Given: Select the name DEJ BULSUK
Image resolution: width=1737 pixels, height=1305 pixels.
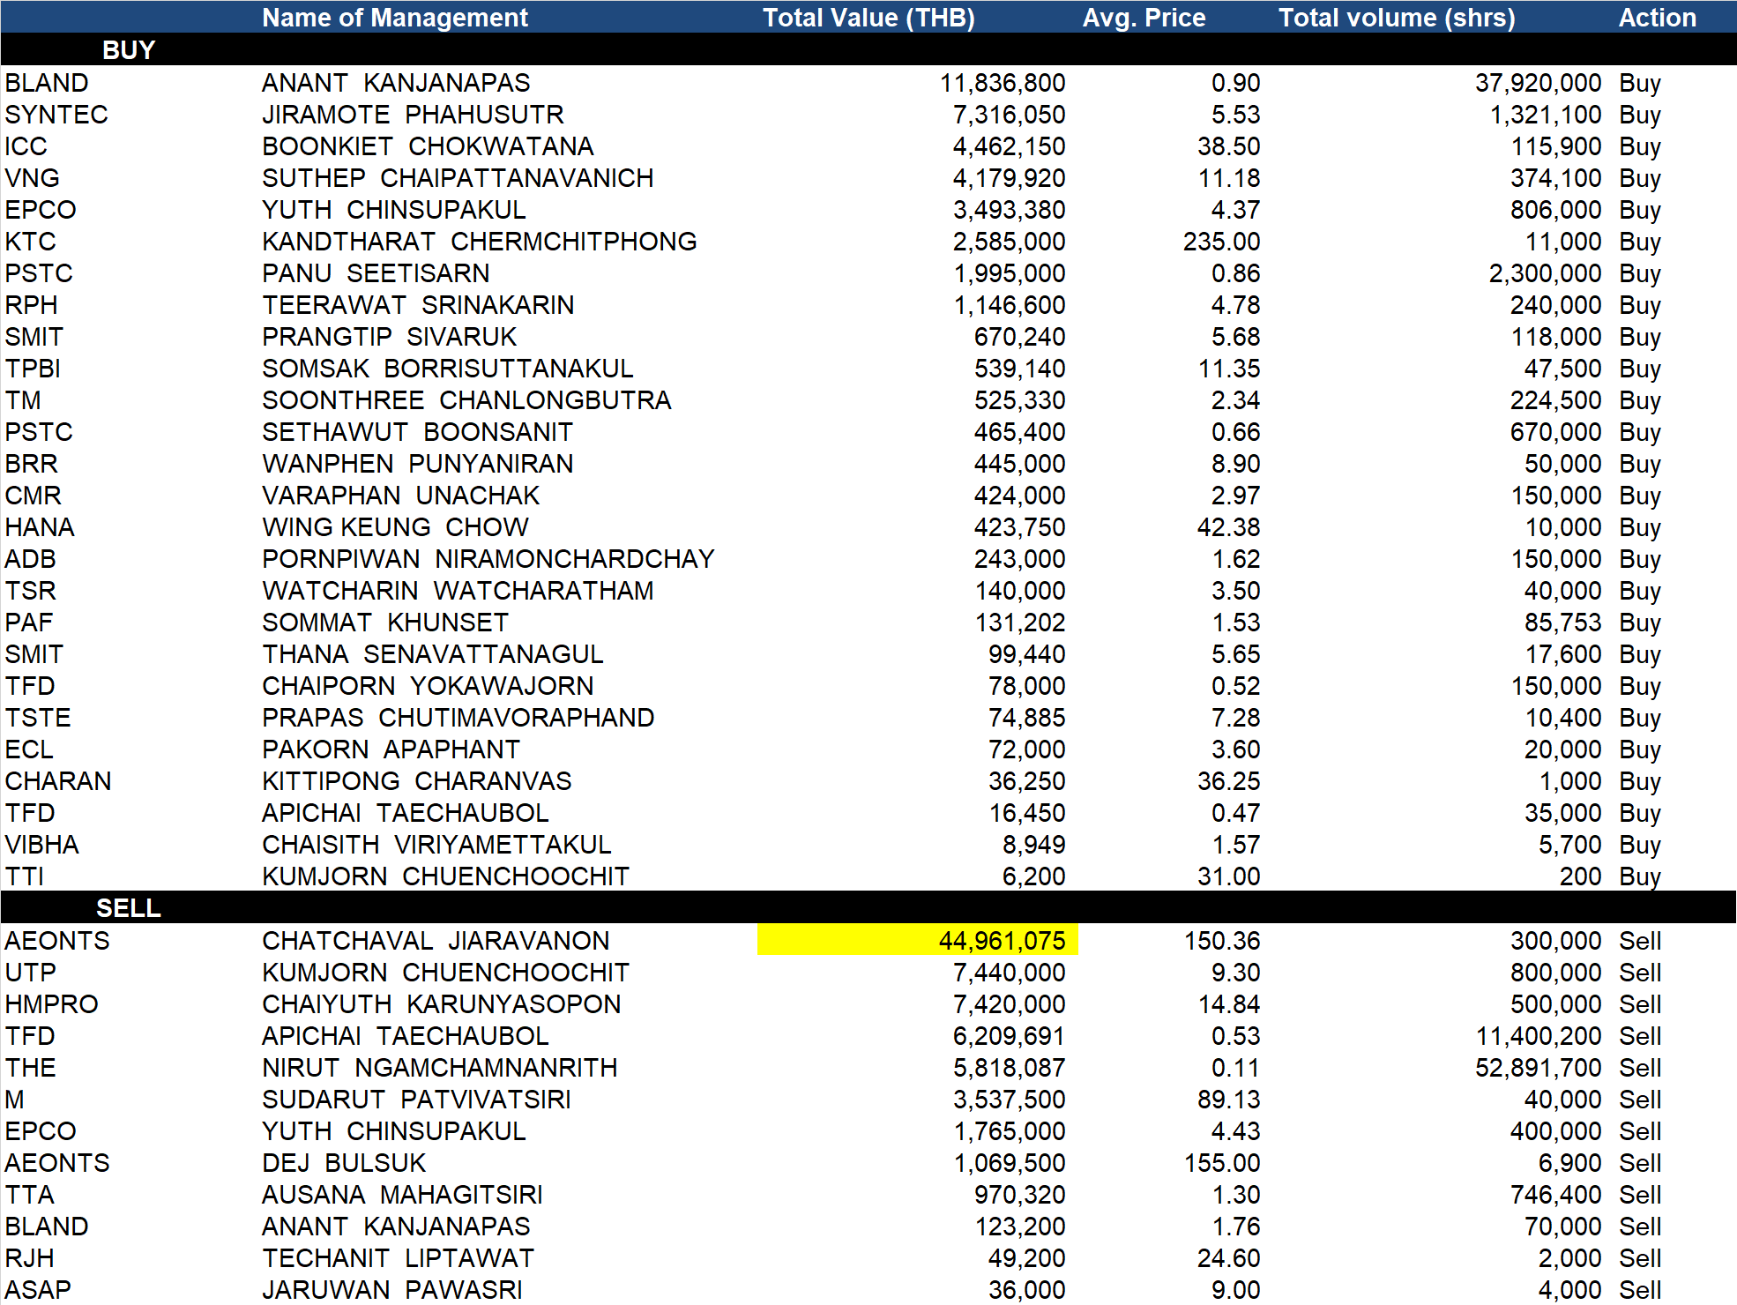Looking at the screenshot, I should pos(344,1163).
